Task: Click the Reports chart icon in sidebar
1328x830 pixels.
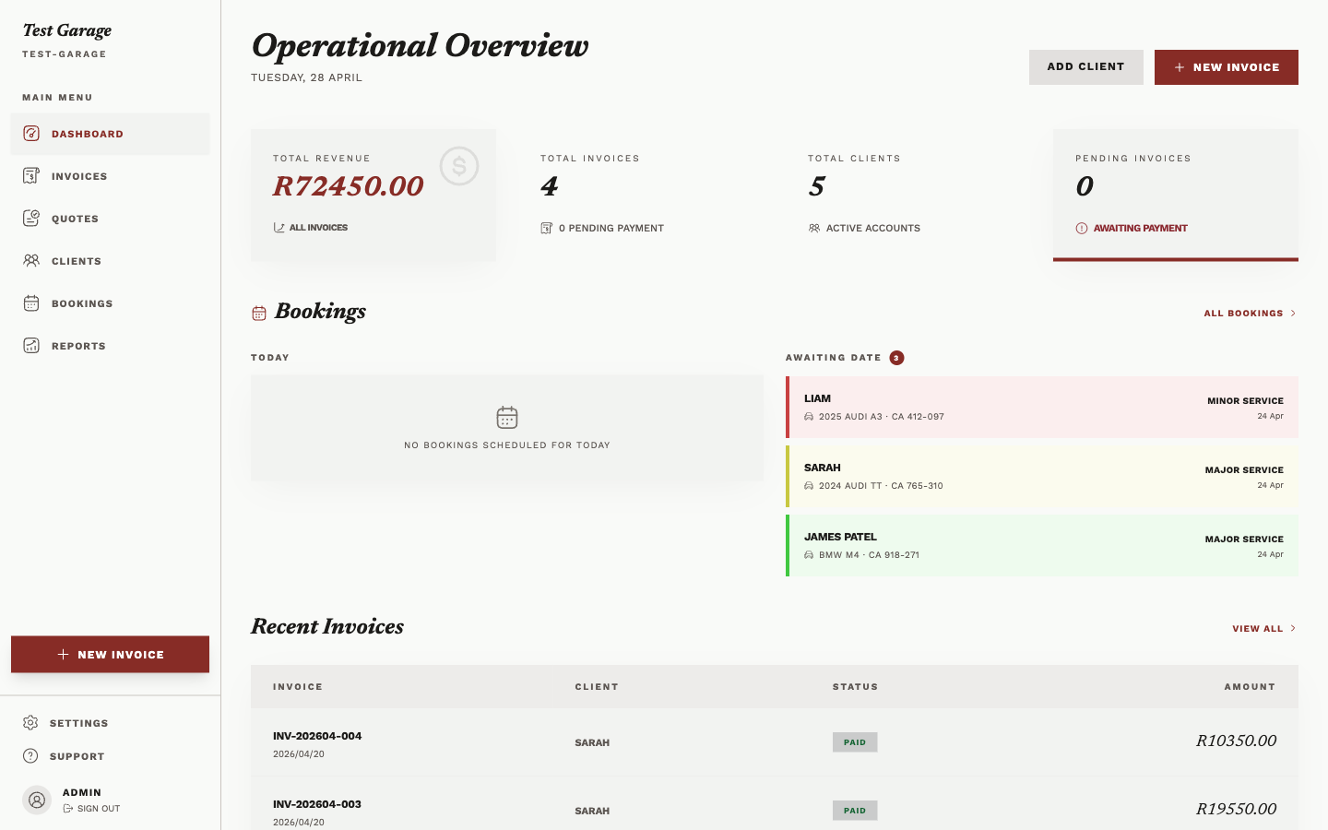Action: (x=31, y=346)
